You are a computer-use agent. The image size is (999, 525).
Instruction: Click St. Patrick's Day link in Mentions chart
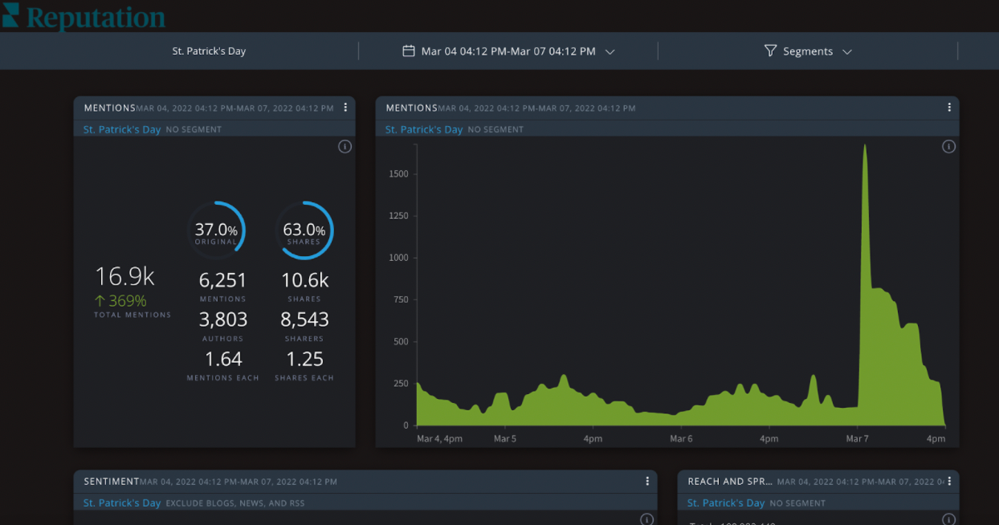pos(424,129)
